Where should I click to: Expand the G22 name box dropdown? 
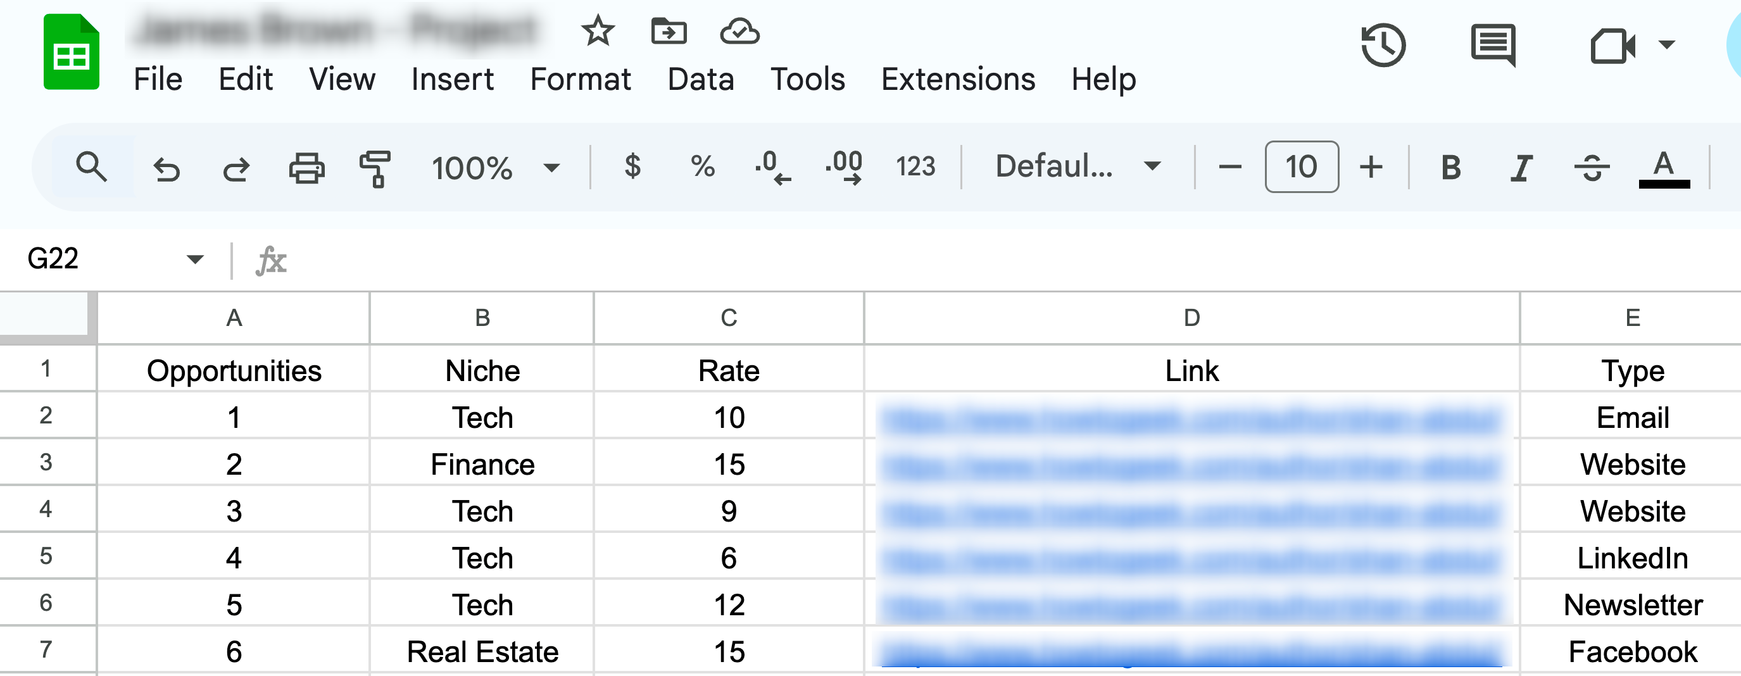(x=196, y=259)
